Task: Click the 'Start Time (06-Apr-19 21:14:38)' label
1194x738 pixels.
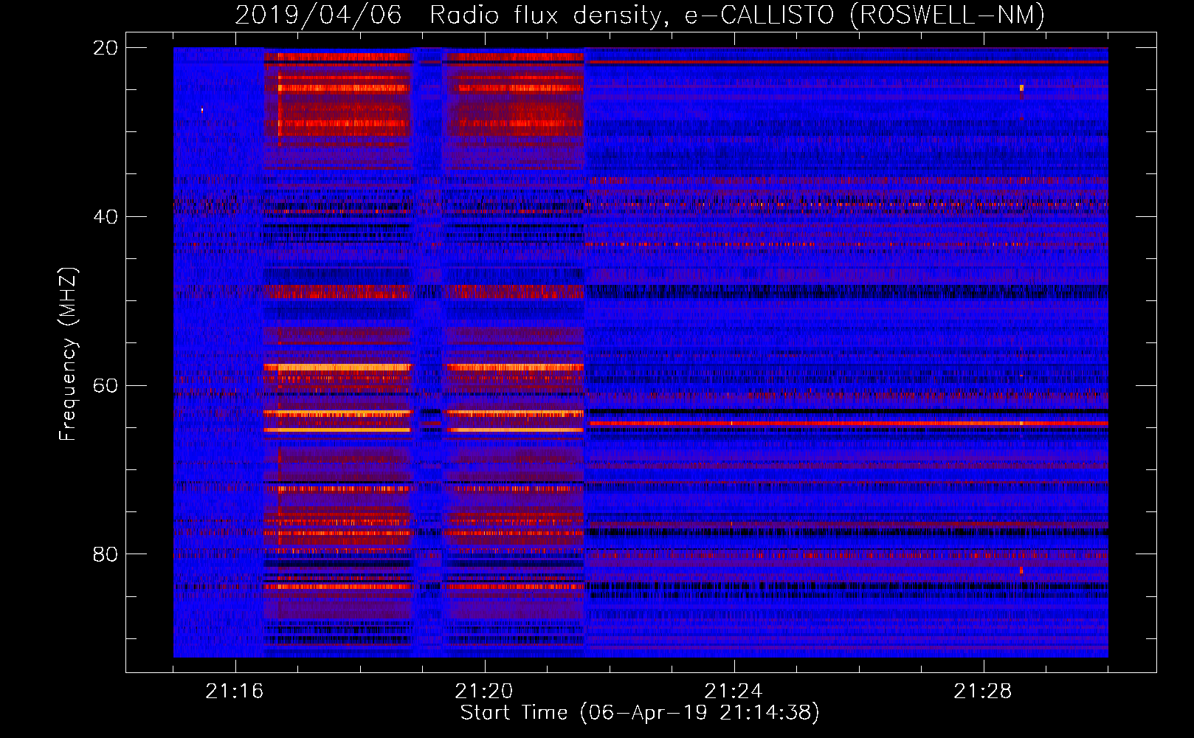Action: tap(640, 713)
